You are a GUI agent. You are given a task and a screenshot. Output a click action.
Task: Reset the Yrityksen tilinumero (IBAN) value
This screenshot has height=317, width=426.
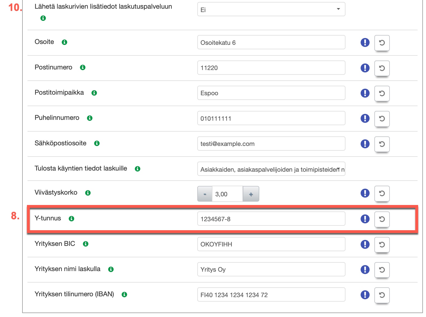(x=382, y=295)
